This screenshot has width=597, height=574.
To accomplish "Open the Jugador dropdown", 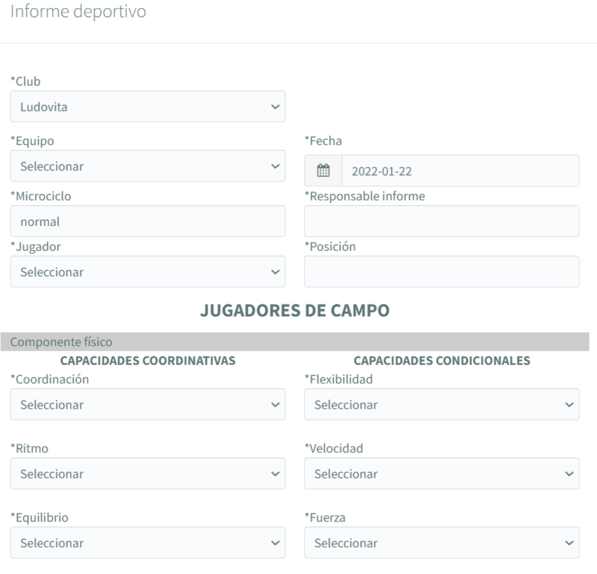I will pyautogui.click(x=148, y=272).
